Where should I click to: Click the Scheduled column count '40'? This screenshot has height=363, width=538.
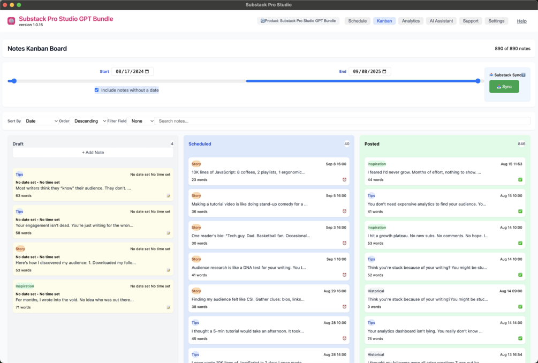tap(346, 144)
